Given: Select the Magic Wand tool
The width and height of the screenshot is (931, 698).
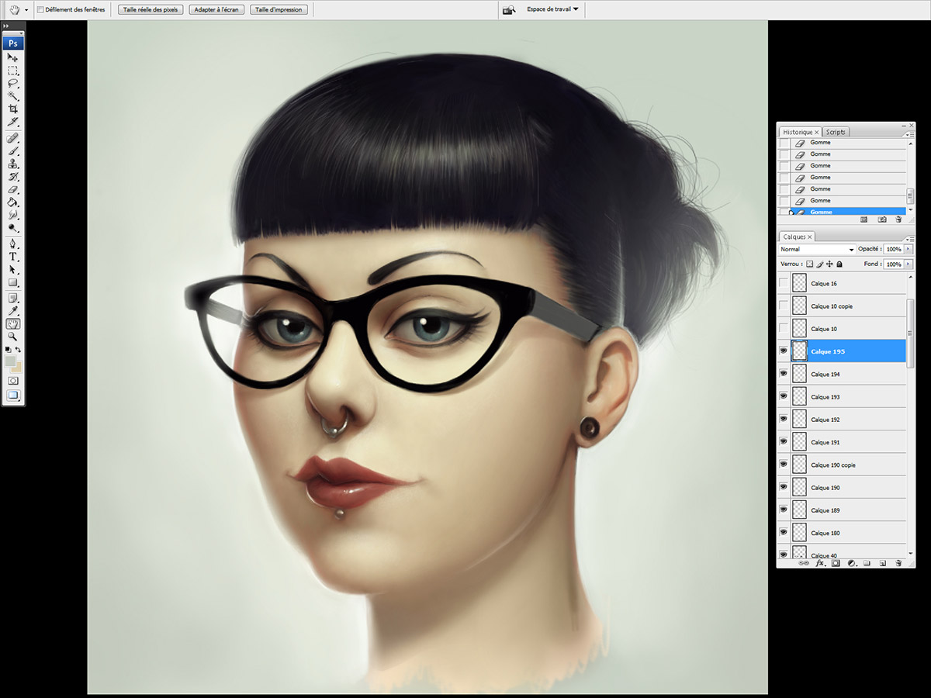Looking at the screenshot, I should 12,96.
